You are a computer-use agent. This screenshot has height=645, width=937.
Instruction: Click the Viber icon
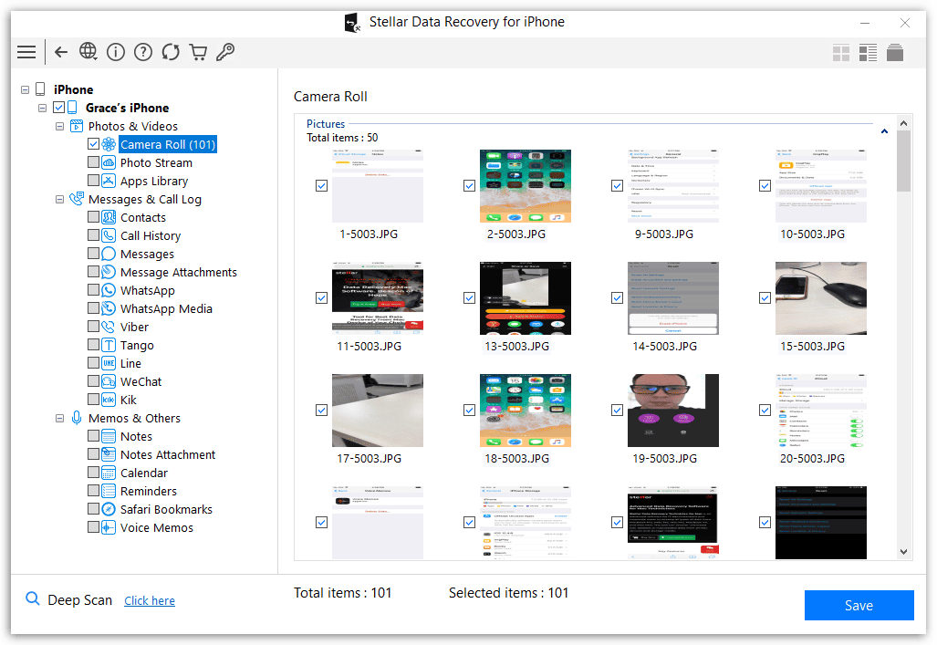click(109, 327)
